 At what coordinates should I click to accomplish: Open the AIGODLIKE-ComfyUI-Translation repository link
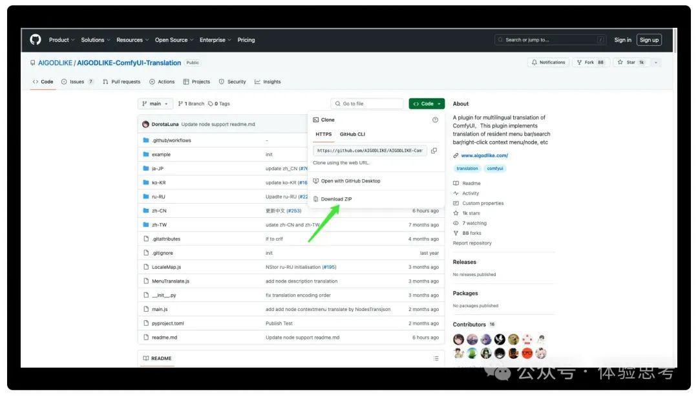(129, 63)
